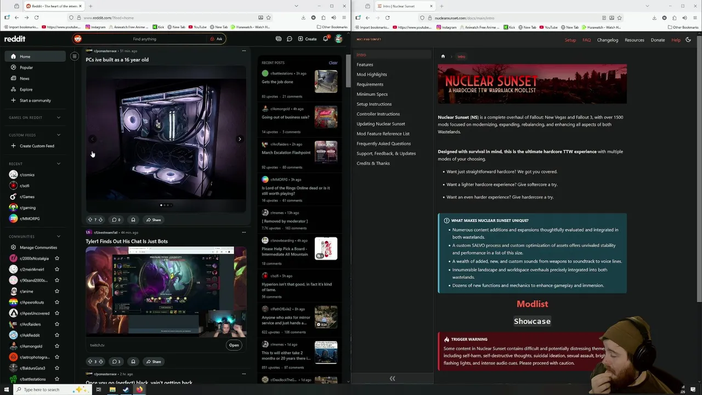
Task: Open reader view in Nuclear Sunset window
Action: pyautogui.click(x=604, y=18)
